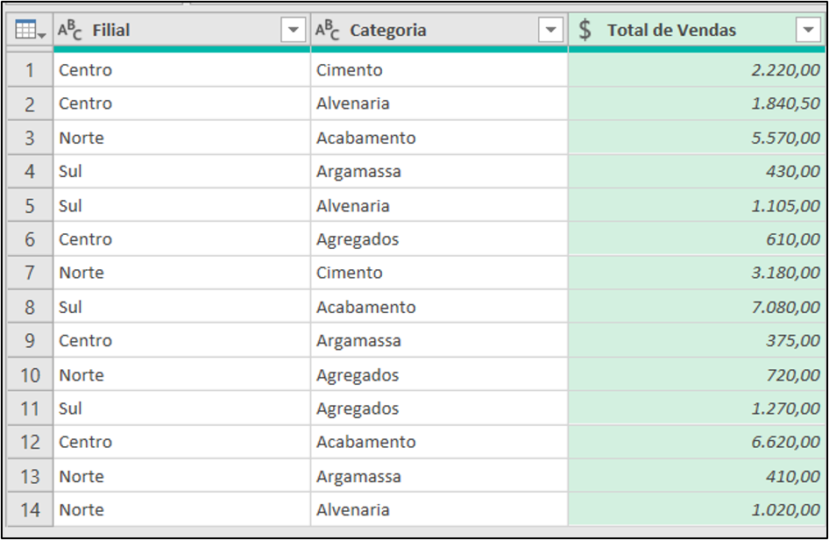Screen dimensions: 829x540
Task: Open the Total de Vendas filter dropdown
Action: [x=808, y=30]
